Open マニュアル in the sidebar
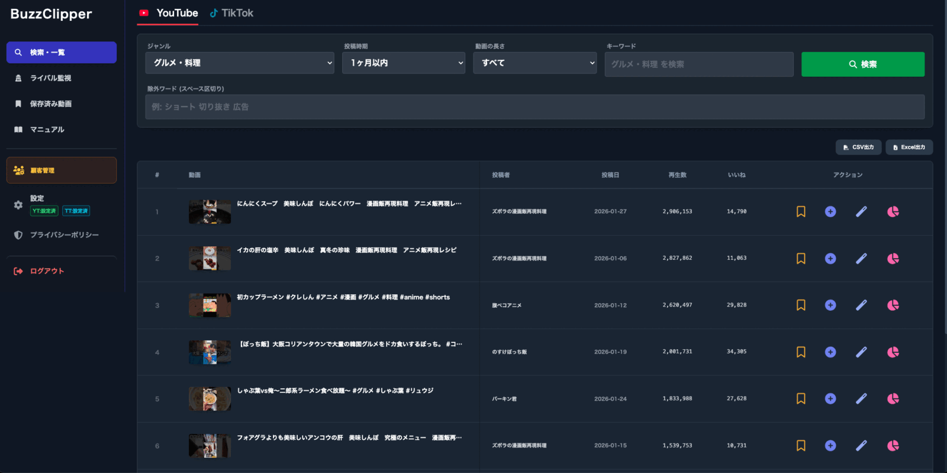This screenshot has height=473, width=947. tap(62, 129)
